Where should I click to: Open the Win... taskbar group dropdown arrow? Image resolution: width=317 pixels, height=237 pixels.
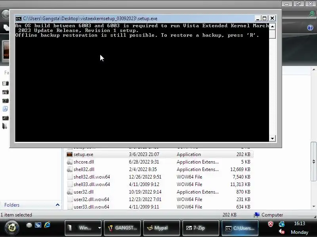pyautogui.click(x=99, y=228)
